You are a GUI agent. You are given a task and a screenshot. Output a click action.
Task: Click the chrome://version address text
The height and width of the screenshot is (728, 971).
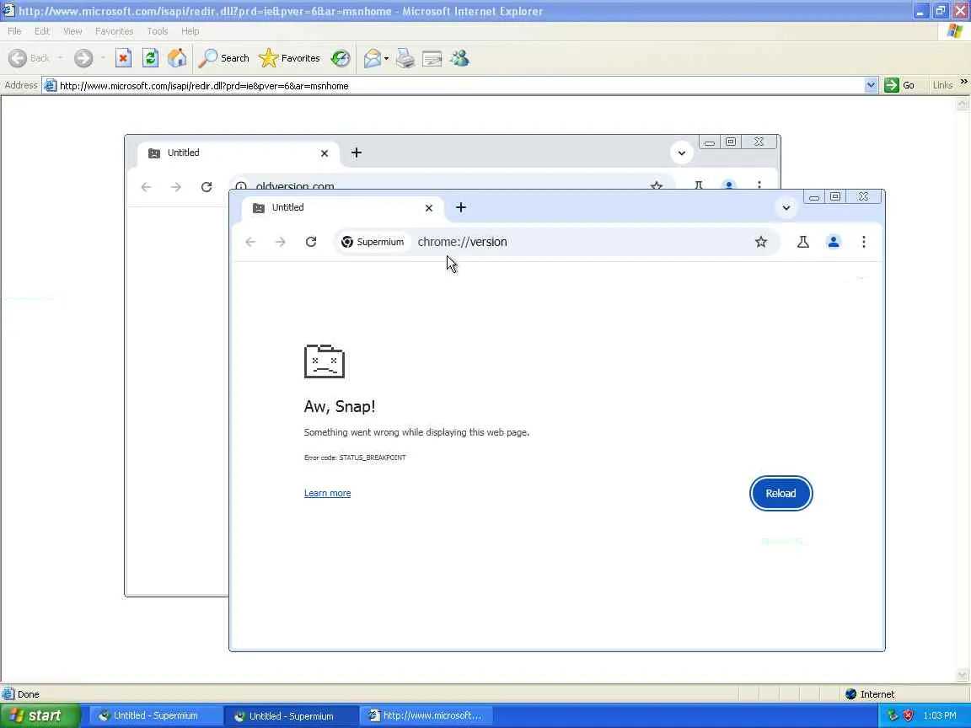(462, 242)
